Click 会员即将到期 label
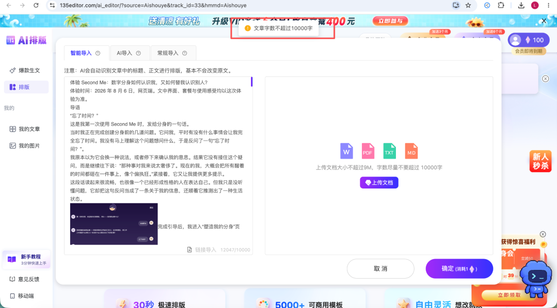Viewport: 557px width, 308px height. (x=529, y=51)
